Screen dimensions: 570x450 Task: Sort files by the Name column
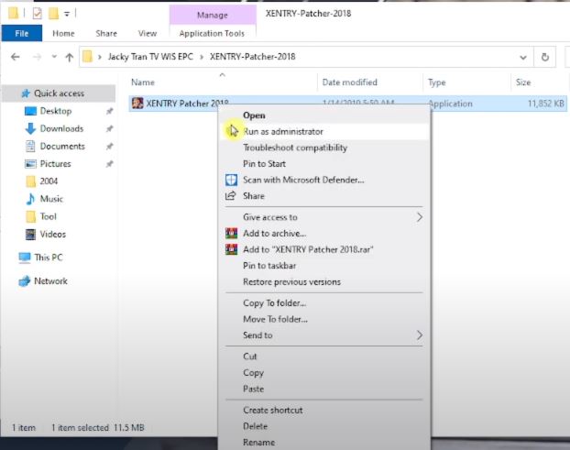pos(143,82)
